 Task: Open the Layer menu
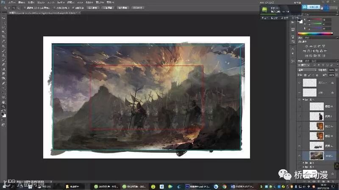[41, 2]
